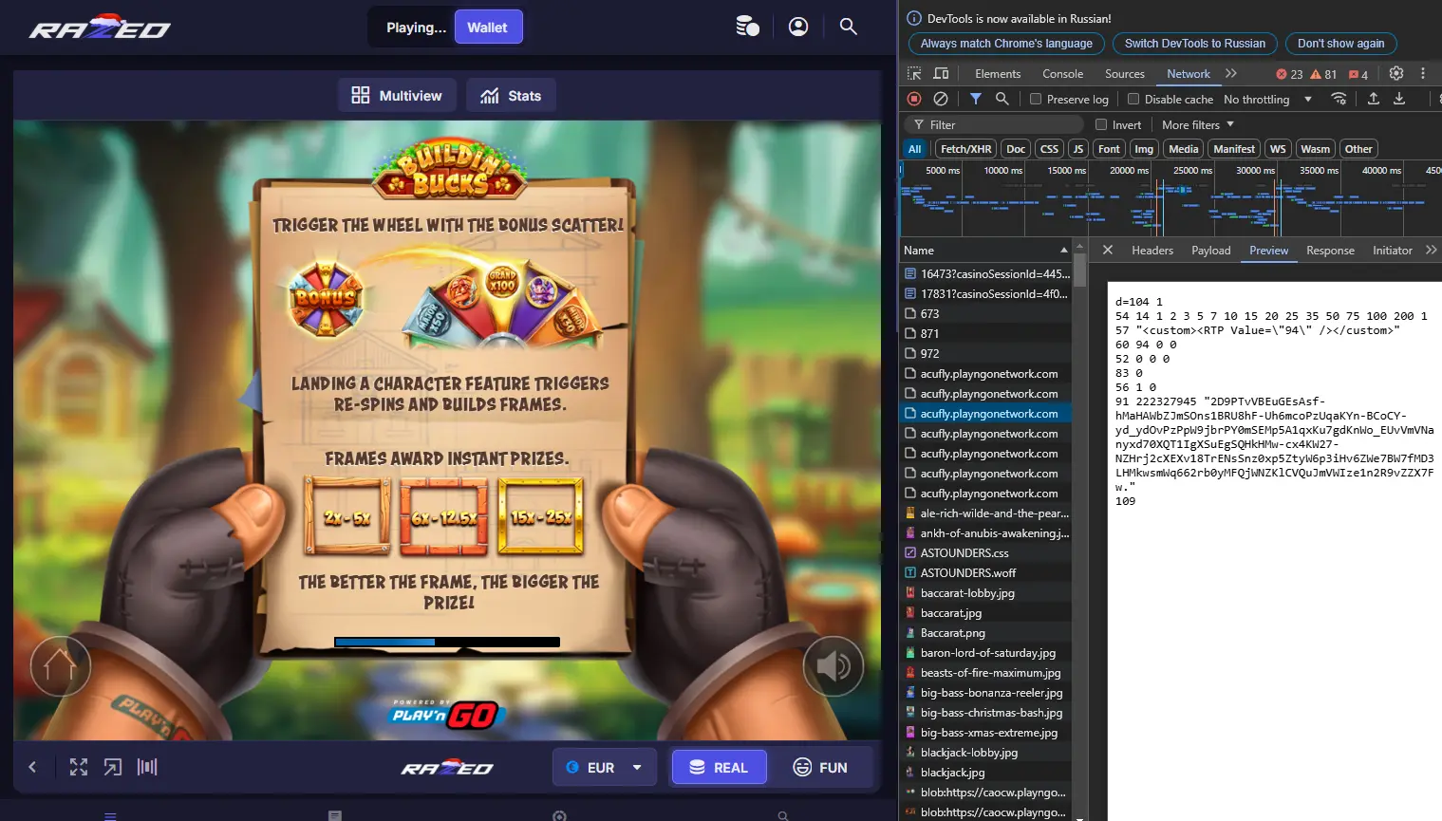Expand the More filters dropdown
This screenshot has width=1442, height=821.
[x=1198, y=124]
